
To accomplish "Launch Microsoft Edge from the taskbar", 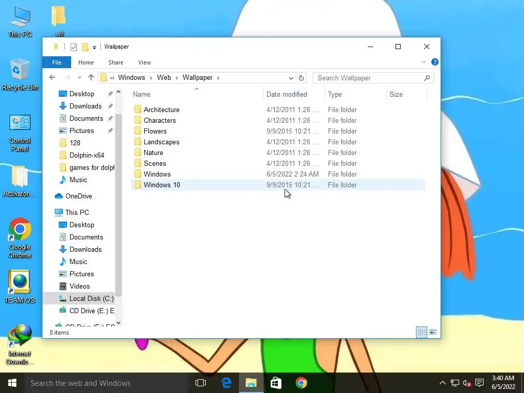I will [x=226, y=383].
